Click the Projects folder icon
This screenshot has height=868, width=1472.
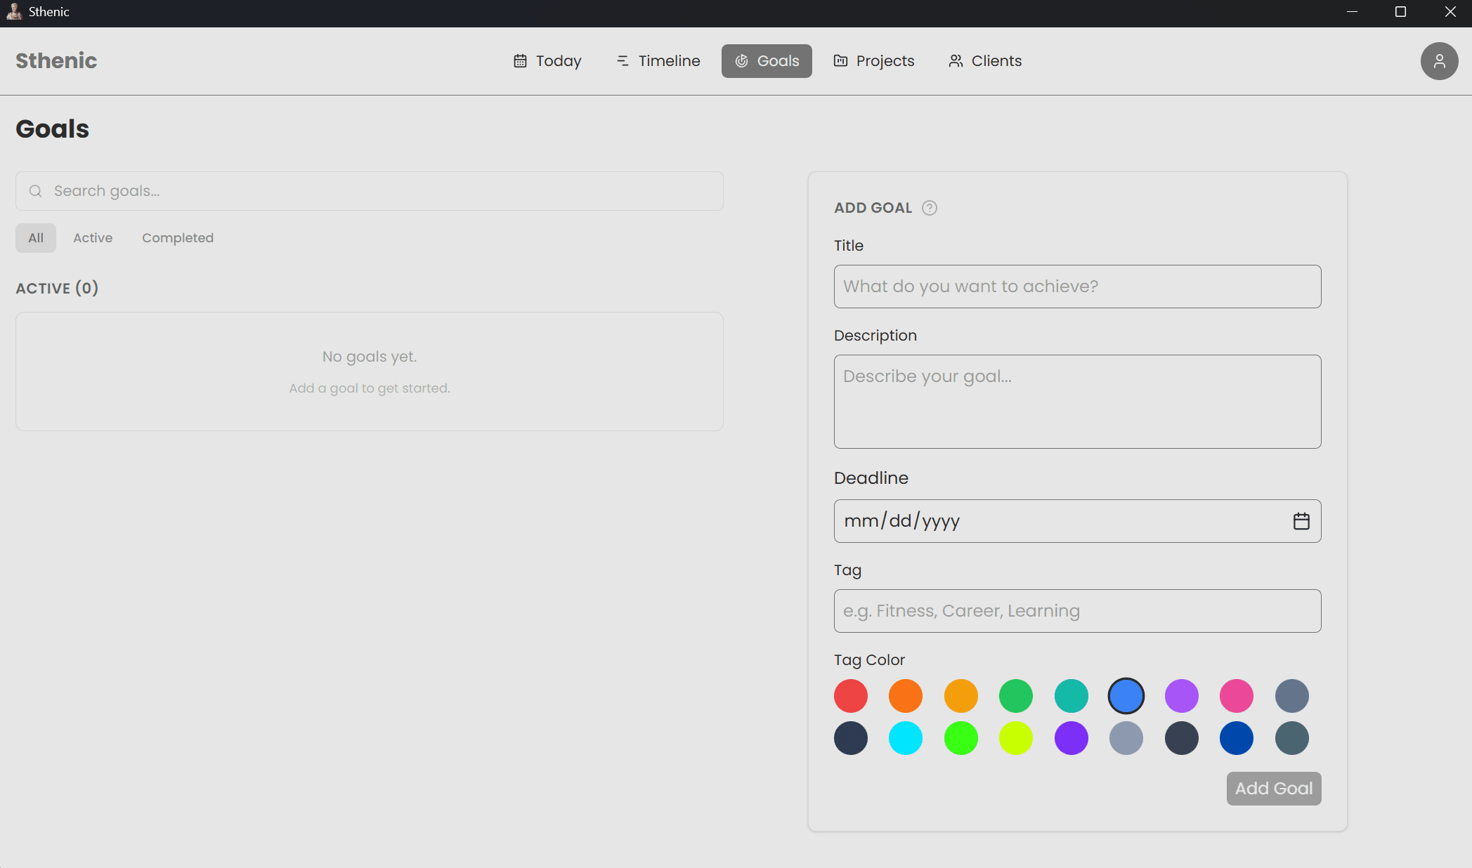coord(840,61)
